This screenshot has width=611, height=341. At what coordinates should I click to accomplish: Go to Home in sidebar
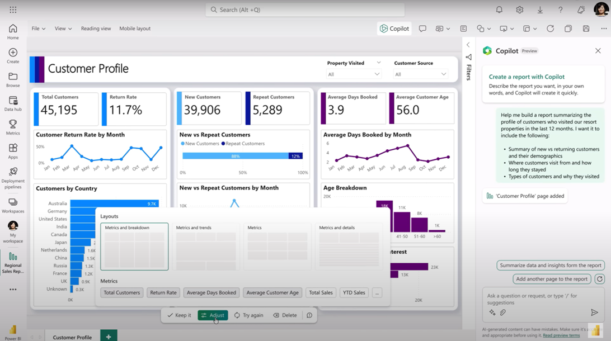point(13,31)
